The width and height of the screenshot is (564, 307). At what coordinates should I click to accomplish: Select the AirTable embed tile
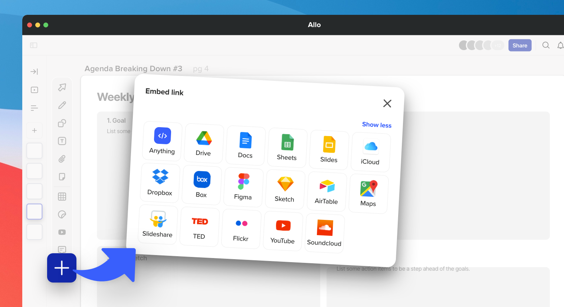pos(327,191)
